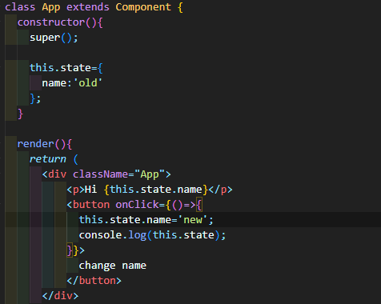
Task: Click the 'className' attribute
Action: pos(100,174)
